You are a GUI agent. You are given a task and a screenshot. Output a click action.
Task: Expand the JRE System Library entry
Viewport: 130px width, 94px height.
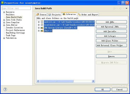39,28
